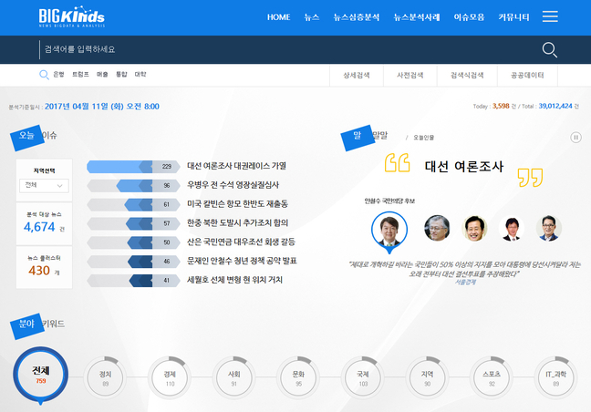The width and height of the screenshot is (591, 412).
Task: Click the 뉴스 클러스터 430 count
Action: point(39,271)
